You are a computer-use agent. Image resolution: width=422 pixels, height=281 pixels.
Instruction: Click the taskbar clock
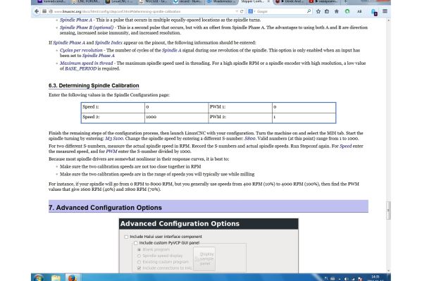pyautogui.click(x=376, y=277)
